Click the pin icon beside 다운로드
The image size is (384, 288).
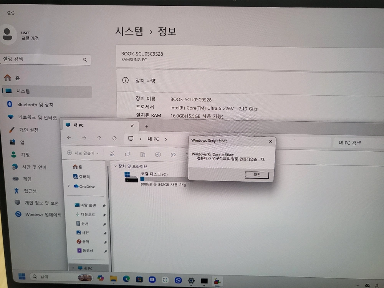click(104, 215)
